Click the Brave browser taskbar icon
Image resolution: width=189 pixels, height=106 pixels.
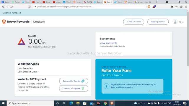point(112,103)
